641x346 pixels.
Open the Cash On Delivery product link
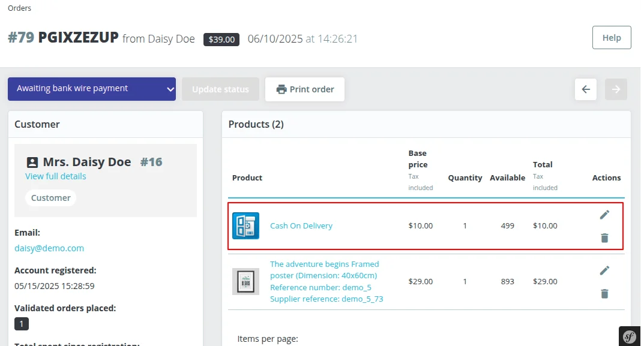pos(301,225)
